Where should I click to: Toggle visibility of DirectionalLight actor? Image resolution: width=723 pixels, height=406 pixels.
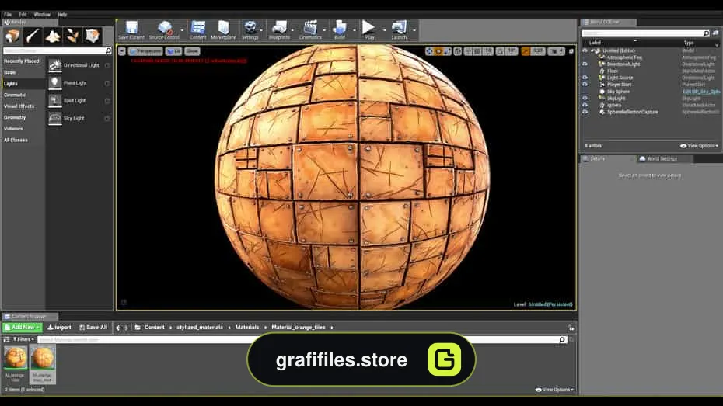tap(585, 64)
